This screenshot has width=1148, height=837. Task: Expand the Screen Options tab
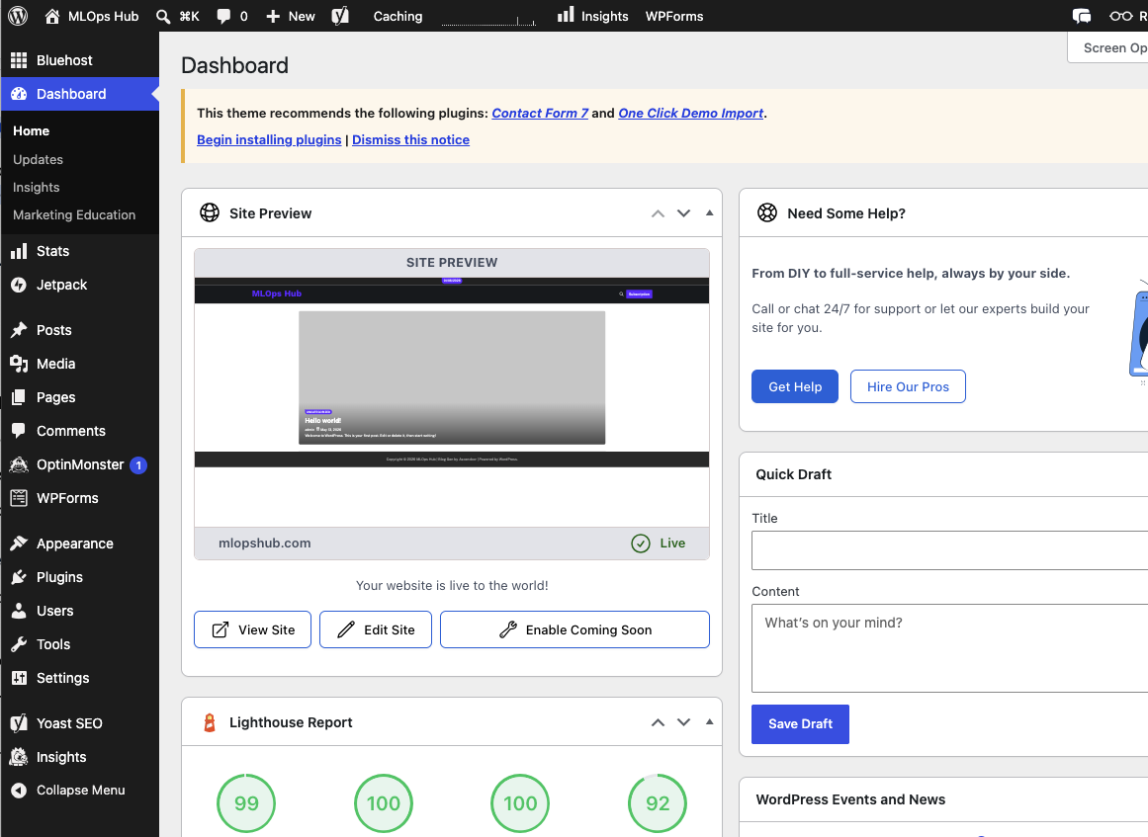pos(1108,47)
